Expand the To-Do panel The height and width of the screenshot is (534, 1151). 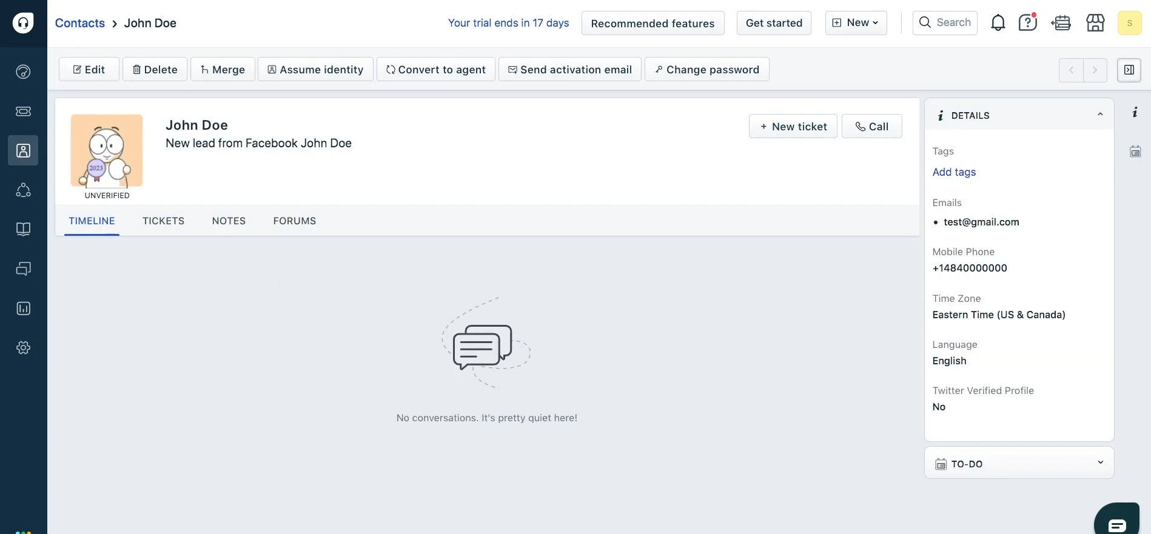point(1100,462)
